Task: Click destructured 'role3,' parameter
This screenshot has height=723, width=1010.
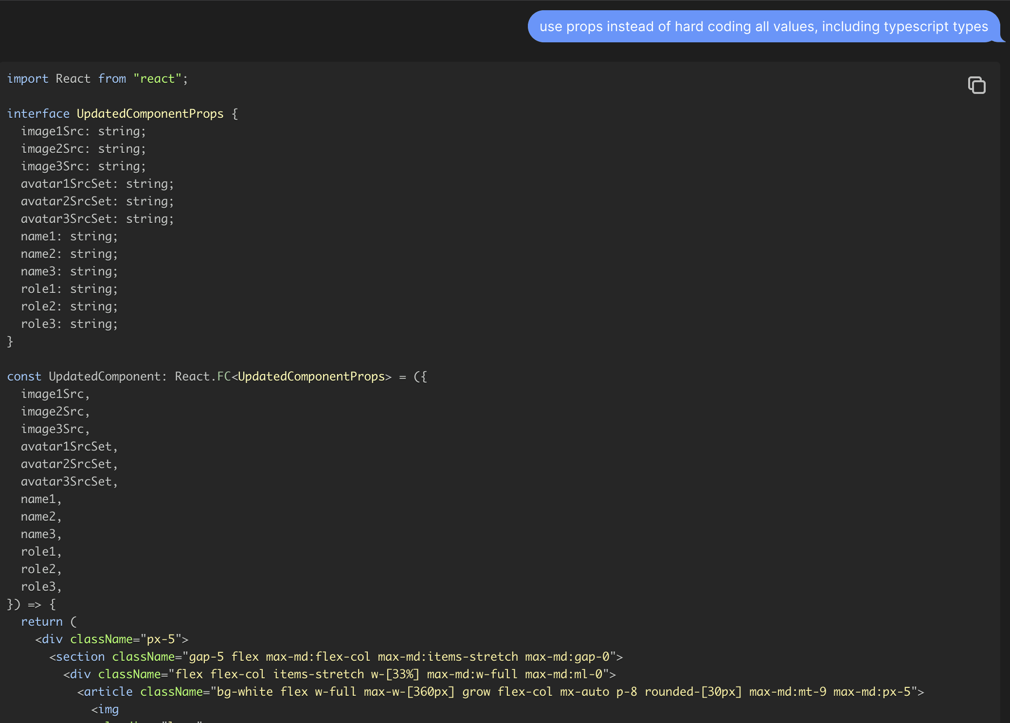Action: (41, 587)
